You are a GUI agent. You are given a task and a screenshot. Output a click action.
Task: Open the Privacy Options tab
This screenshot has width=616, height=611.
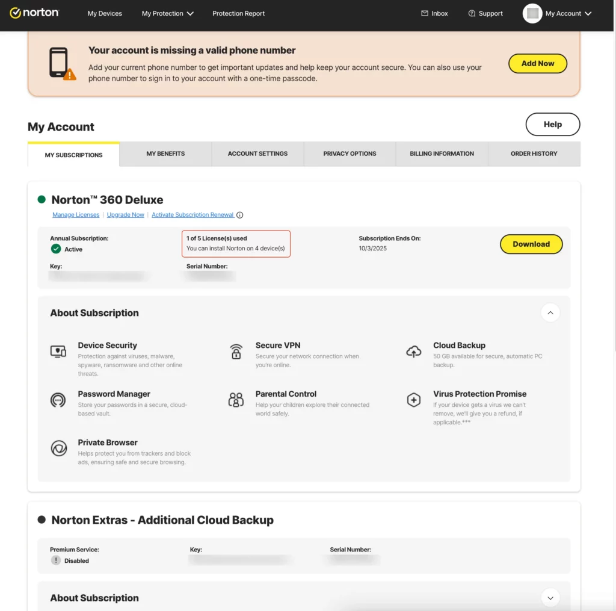350,154
